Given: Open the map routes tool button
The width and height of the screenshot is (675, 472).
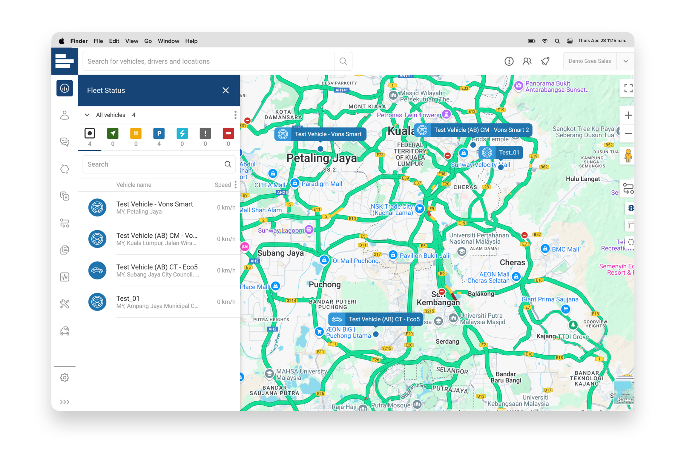Looking at the screenshot, I should coord(628,189).
